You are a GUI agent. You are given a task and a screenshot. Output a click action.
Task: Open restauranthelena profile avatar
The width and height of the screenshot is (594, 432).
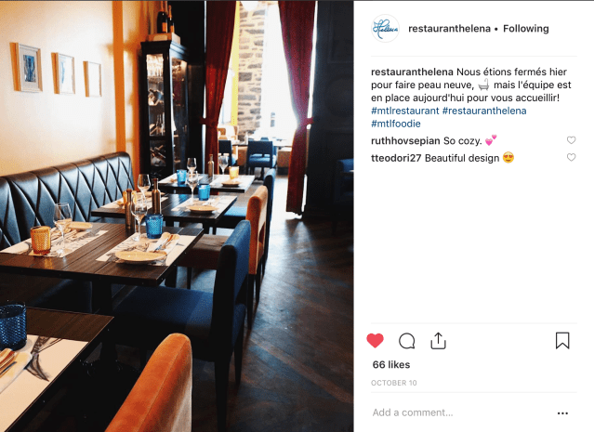(x=385, y=29)
